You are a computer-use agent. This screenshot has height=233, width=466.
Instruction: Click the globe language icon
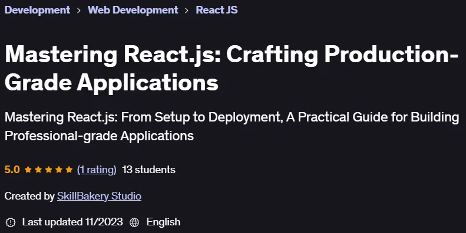coord(134,222)
